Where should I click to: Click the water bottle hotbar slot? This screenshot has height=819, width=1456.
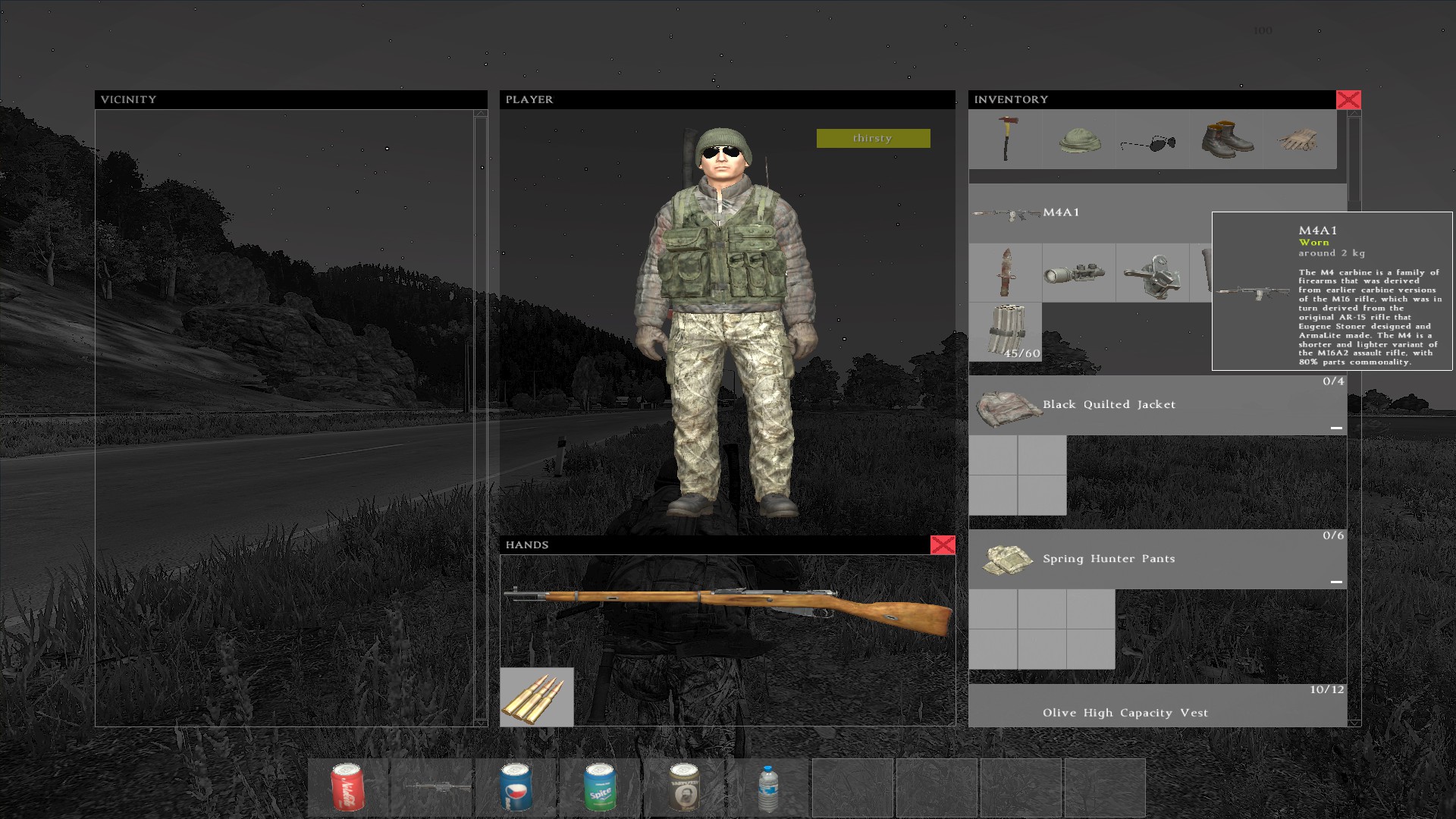coord(768,787)
